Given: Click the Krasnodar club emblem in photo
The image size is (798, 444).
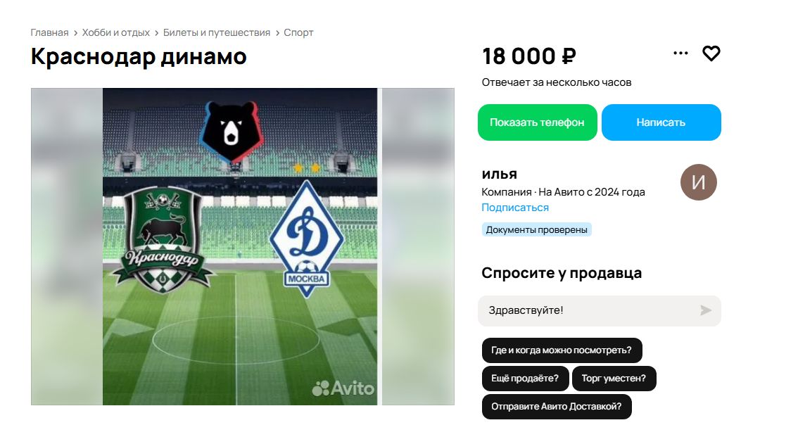Looking at the screenshot, I should pos(163,240).
